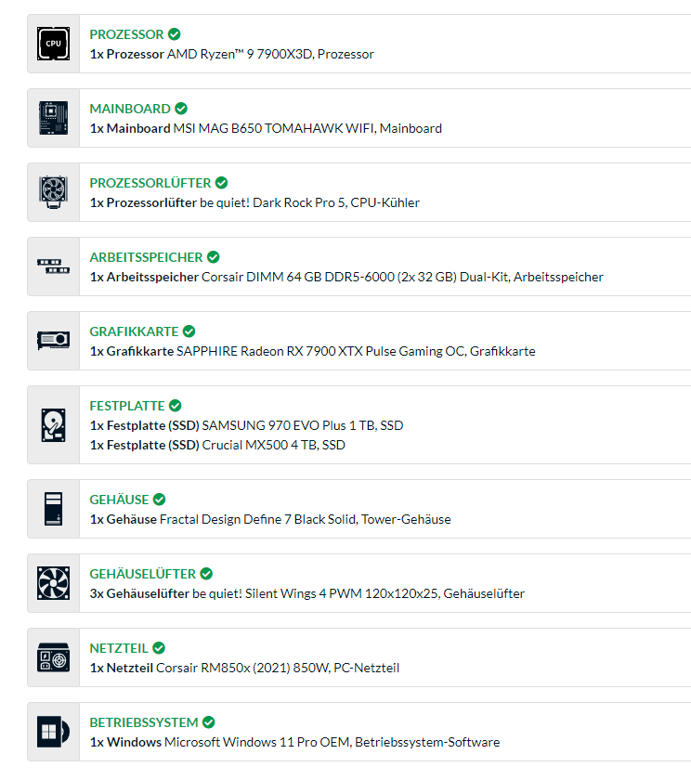The width and height of the screenshot is (691, 780).
Task: Select the SAMSUNG 970 EVO Plus entry
Action: tap(247, 426)
